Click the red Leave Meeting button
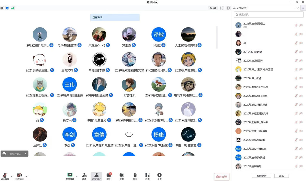Image resolution: width=306 pixels, height=181 pixels. (221, 177)
